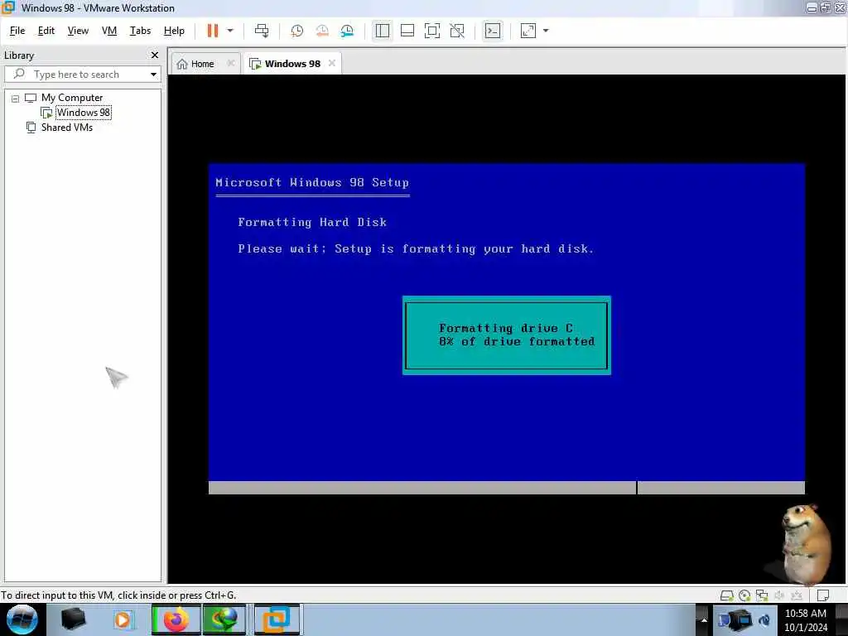The image size is (848, 636).
Task: Select My Computer in the library tree
Action: (72, 98)
